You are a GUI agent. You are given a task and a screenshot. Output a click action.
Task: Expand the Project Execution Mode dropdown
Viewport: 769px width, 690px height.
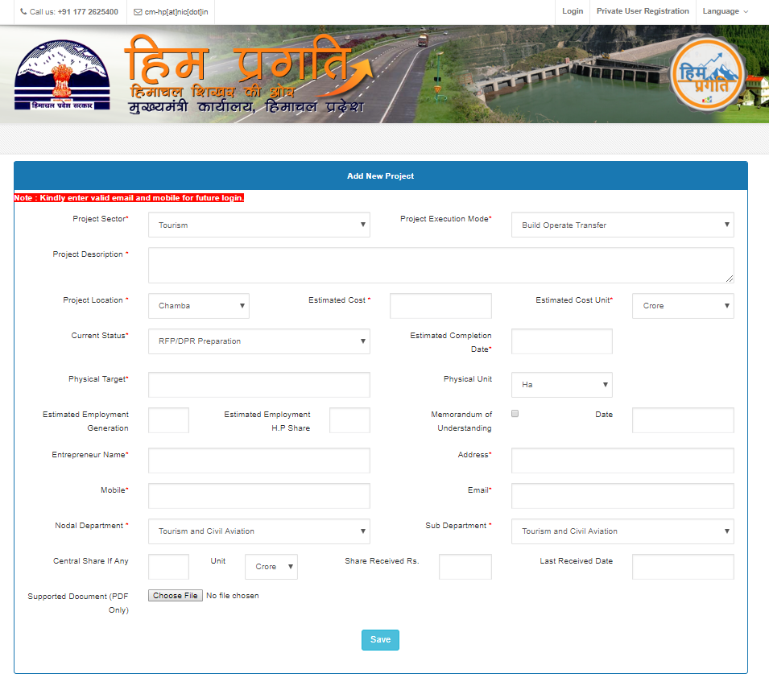pyautogui.click(x=622, y=225)
